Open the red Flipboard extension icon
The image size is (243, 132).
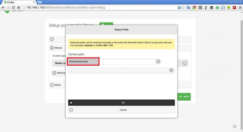(234, 8)
